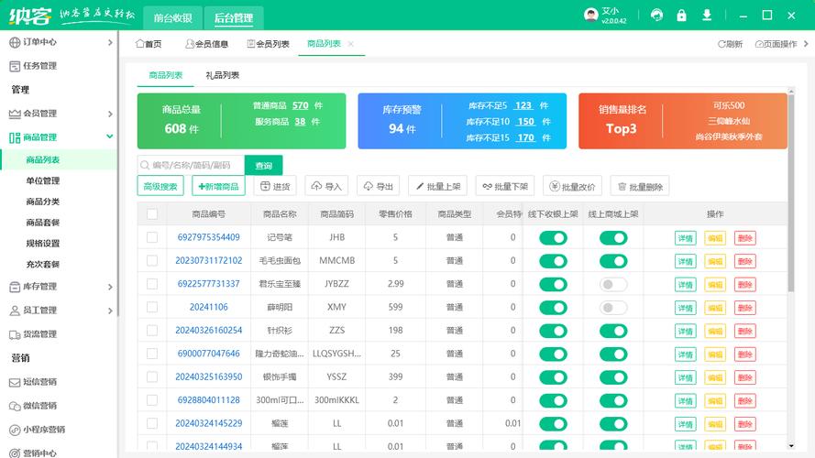The width and height of the screenshot is (815, 458).
Task: Open product code 6927975354409 link
Action: (208, 237)
